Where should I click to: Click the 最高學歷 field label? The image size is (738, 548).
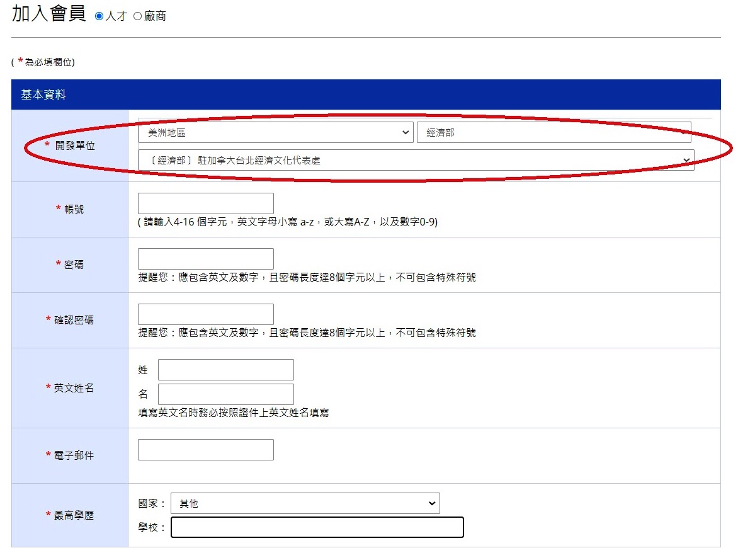click(x=74, y=515)
